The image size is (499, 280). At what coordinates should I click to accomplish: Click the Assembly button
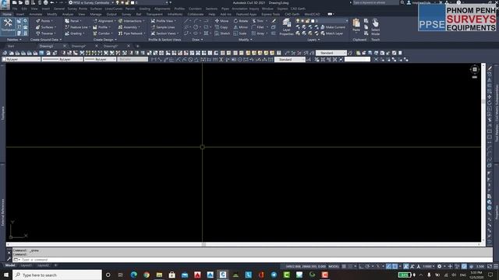click(x=129, y=27)
